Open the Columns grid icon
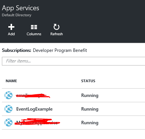Screen dimensions: 145x139 34,27
